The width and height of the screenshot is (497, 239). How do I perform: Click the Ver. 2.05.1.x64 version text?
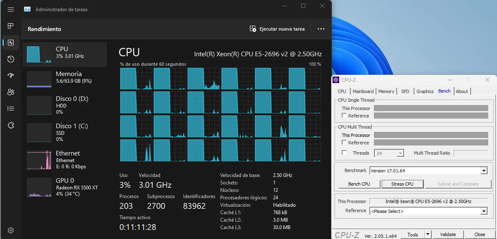coord(380,236)
